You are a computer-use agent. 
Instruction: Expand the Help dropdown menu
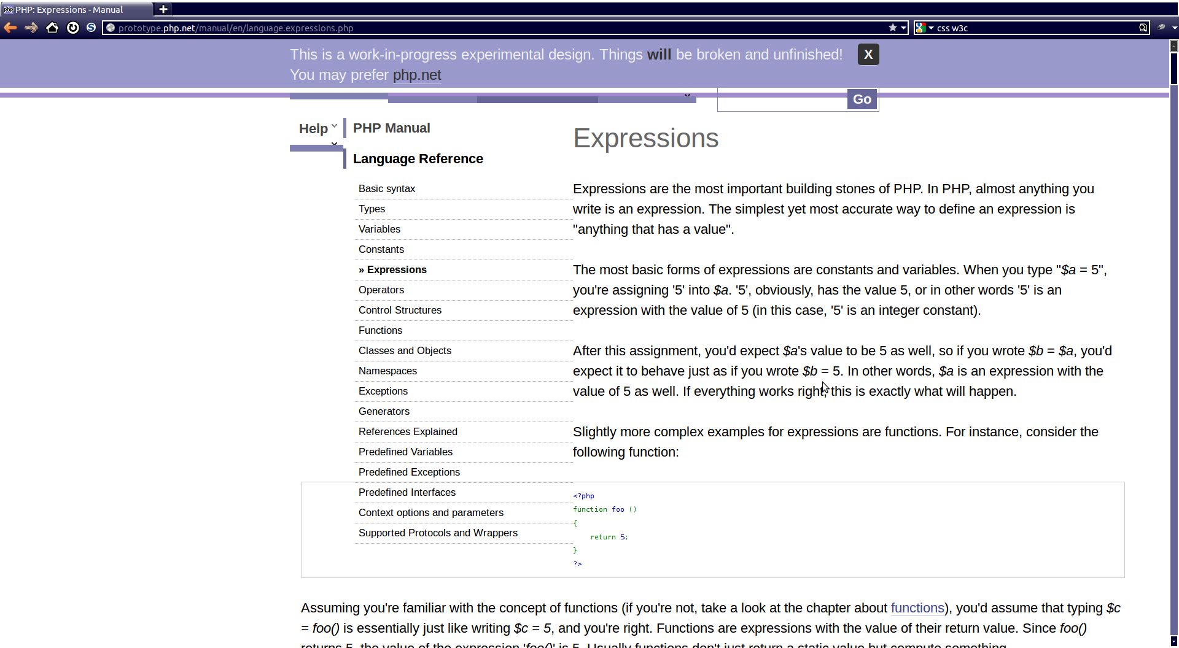[x=317, y=129]
